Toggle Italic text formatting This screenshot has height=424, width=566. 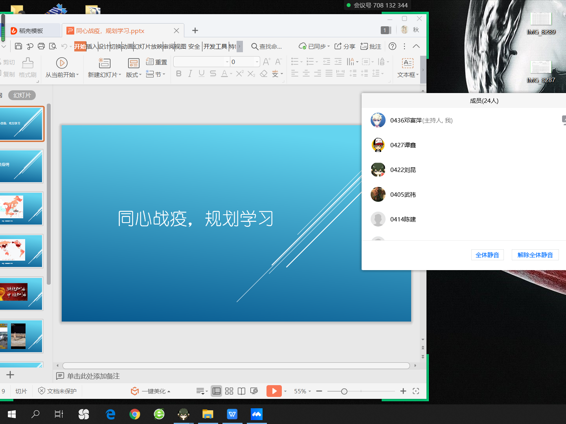coord(190,74)
